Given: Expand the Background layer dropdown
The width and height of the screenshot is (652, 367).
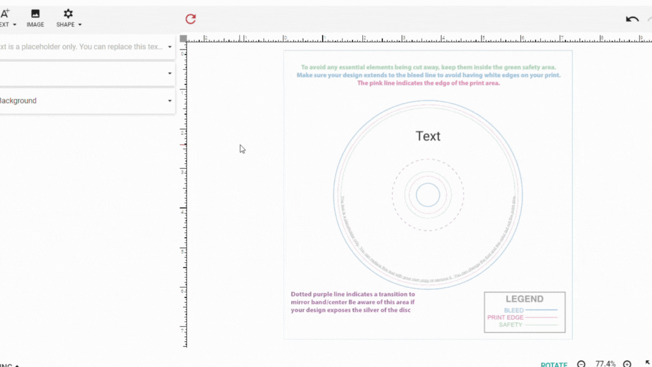Looking at the screenshot, I should click(x=170, y=101).
